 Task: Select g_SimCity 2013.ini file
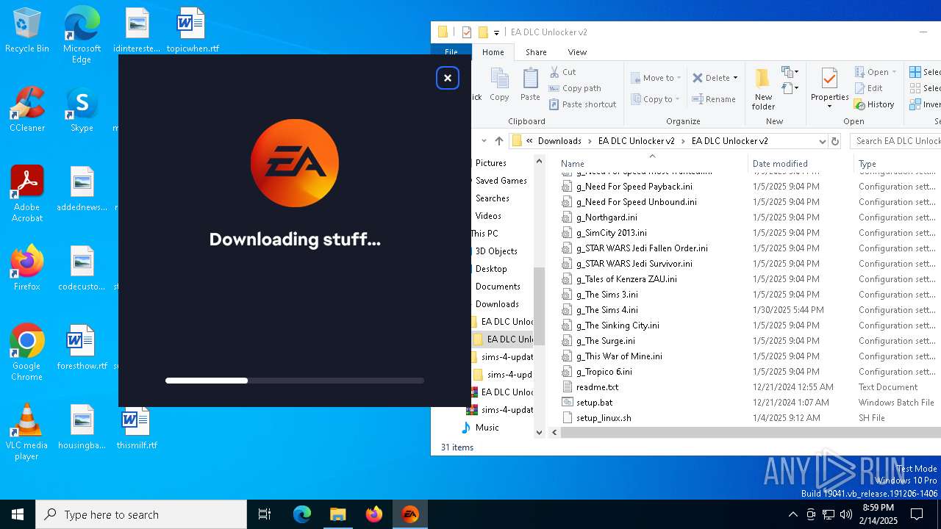611,233
